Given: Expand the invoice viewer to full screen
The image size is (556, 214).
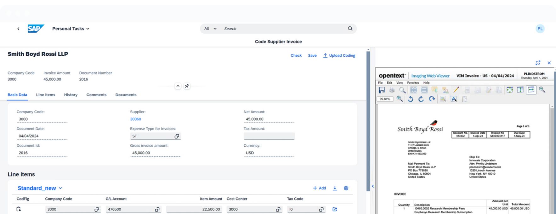Looking at the screenshot, I should pos(538,63).
